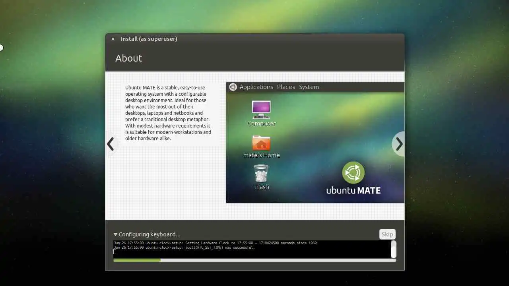This screenshot has width=509, height=286.
Task: Click the Skip button
Action: (387, 234)
